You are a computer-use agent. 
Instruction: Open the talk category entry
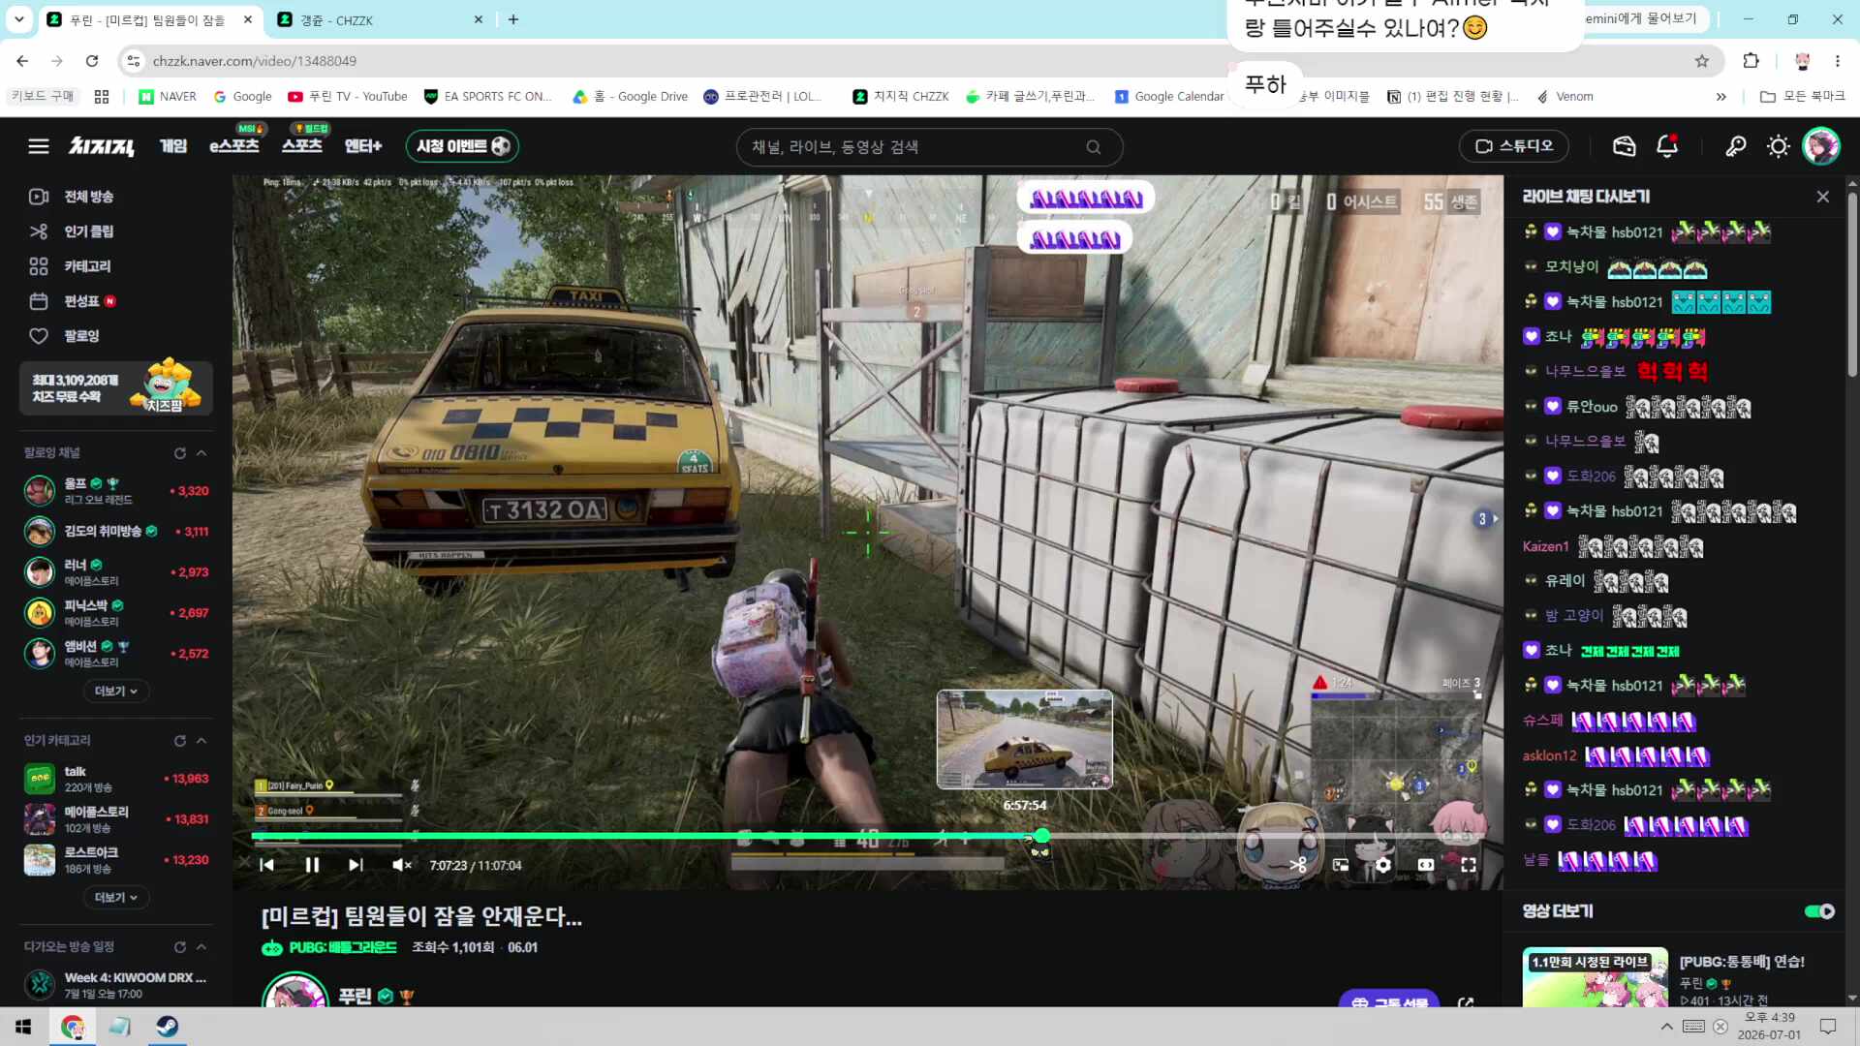116,779
